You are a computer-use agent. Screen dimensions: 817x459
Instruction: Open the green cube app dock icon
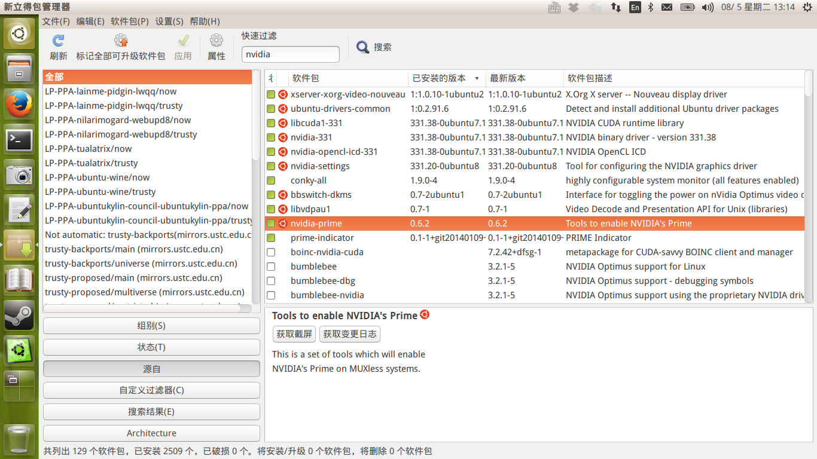tap(20, 351)
